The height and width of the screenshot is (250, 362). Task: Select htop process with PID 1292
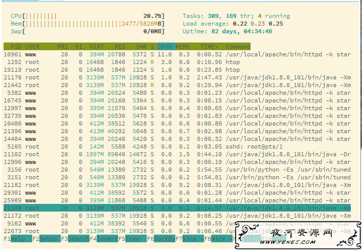click(177, 62)
